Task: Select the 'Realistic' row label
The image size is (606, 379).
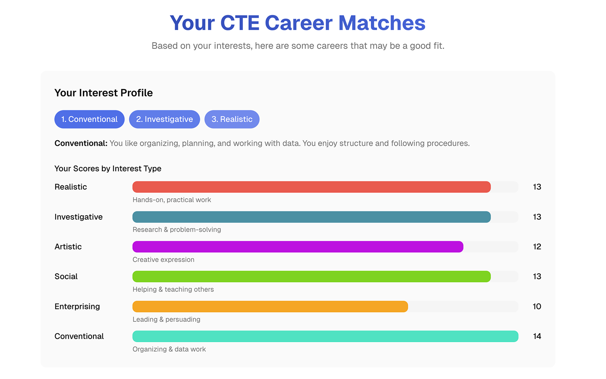Action: (x=70, y=187)
